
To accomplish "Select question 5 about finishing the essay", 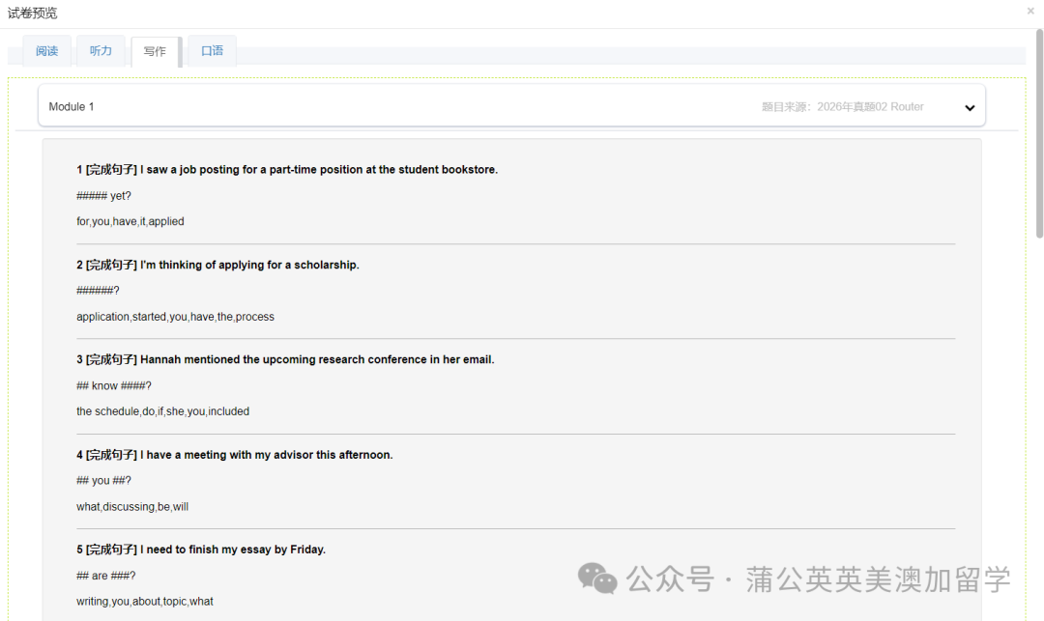I will (201, 550).
